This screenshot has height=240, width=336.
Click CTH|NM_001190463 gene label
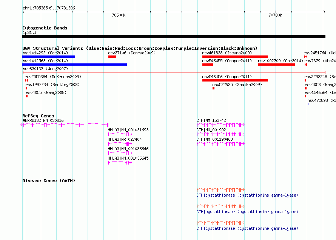tap(214, 139)
